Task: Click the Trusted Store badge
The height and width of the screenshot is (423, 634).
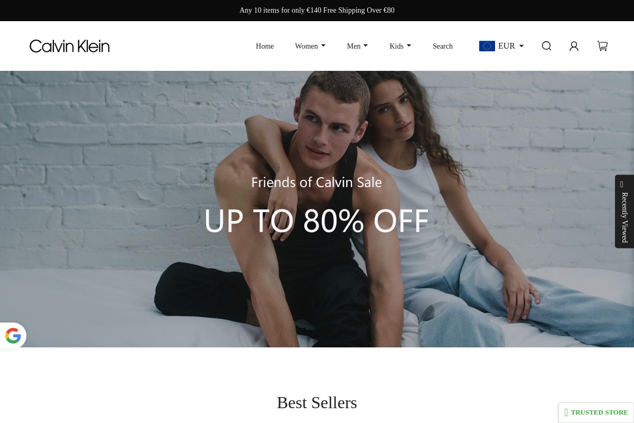Action: [x=596, y=412]
